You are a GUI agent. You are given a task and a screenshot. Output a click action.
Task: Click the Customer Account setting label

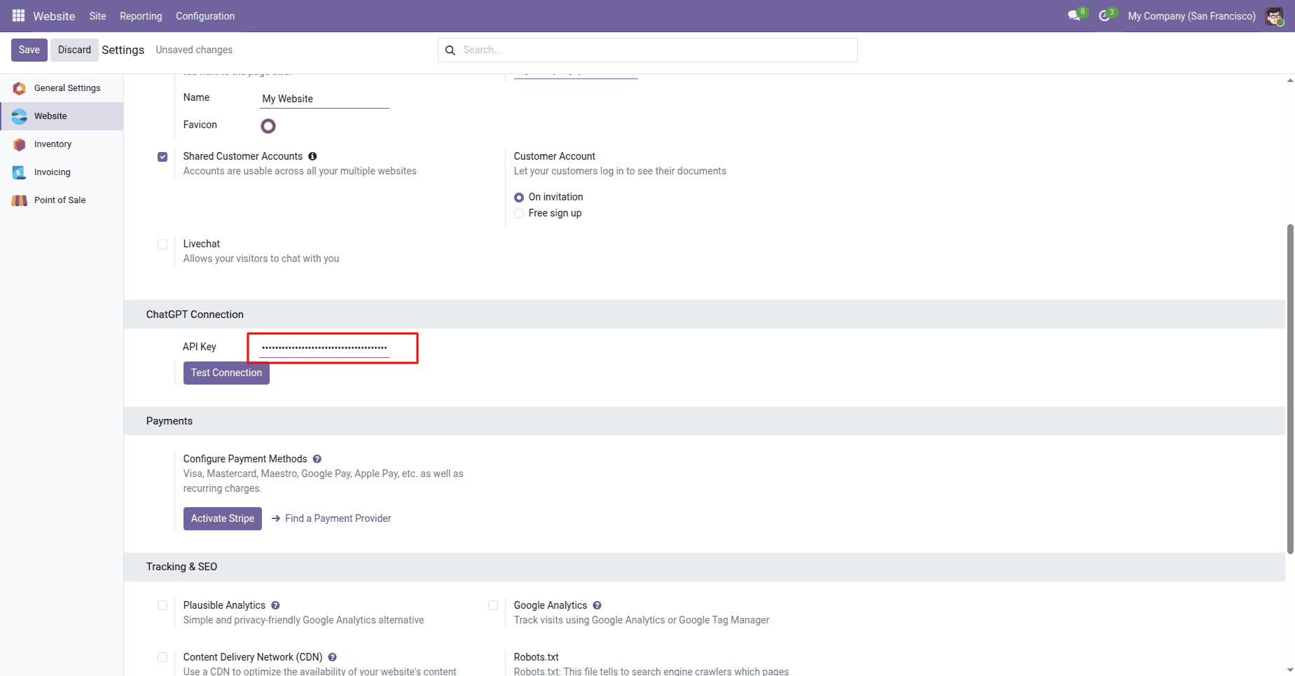coord(555,156)
